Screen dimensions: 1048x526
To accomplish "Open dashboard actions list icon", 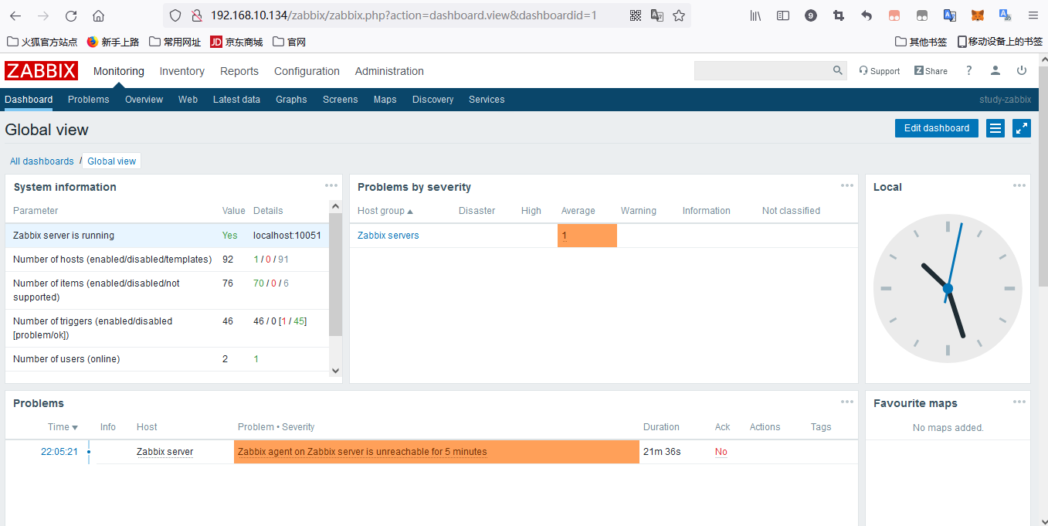I will click(x=996, y=128).
